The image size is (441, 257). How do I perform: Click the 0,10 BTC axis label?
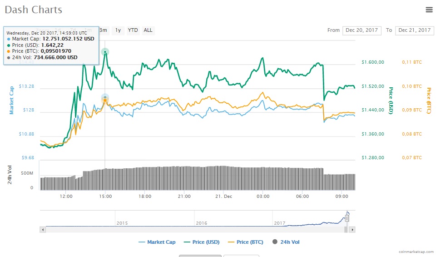click(x=412, y=86)
